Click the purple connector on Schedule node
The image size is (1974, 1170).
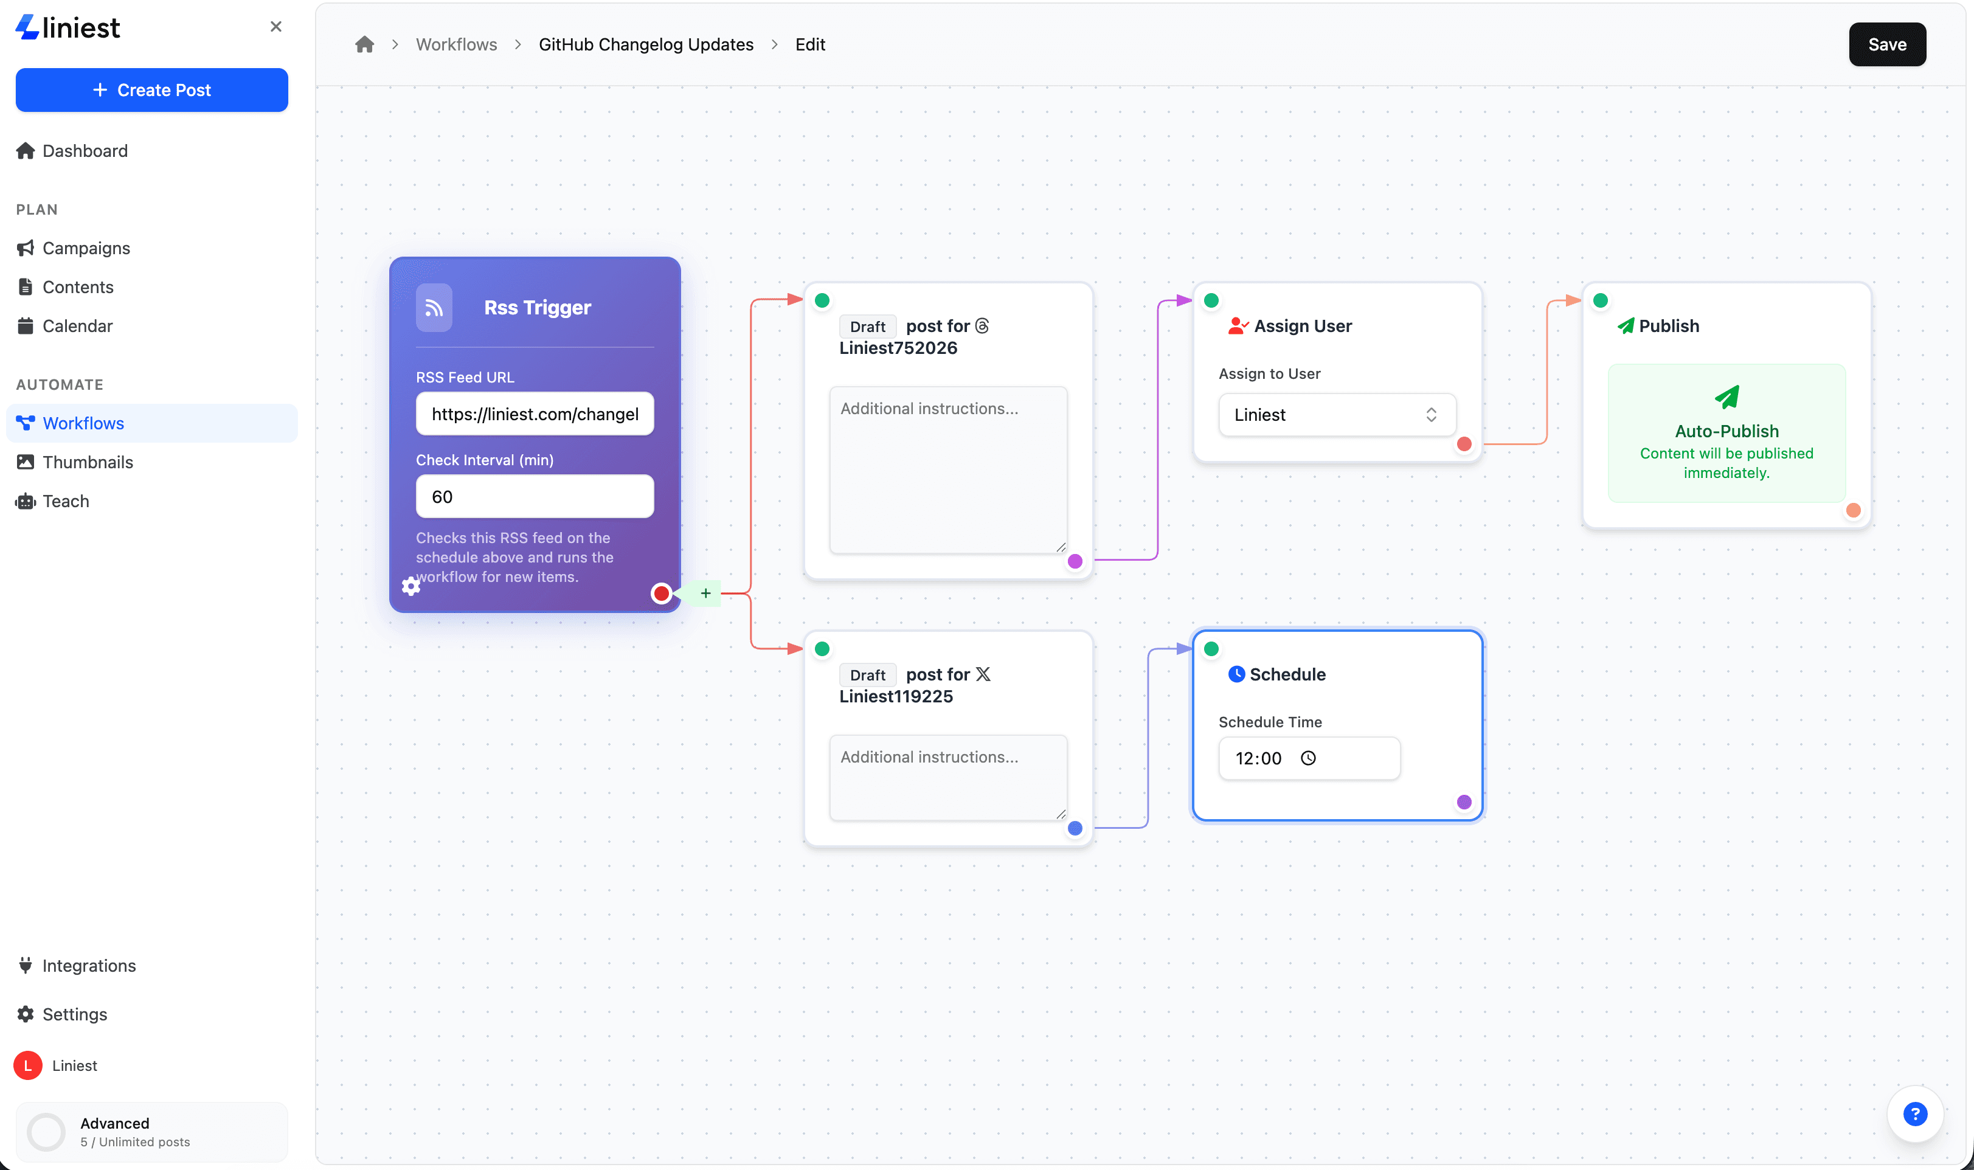click(1463, 802)
